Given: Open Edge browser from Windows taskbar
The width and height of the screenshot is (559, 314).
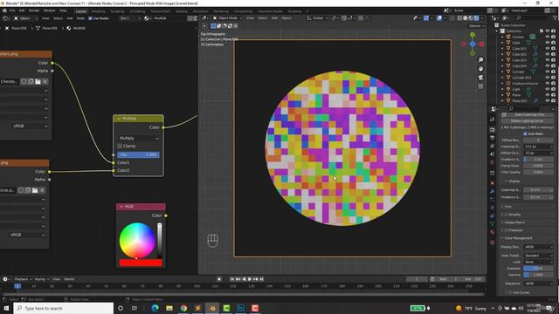Looking at the screenshot, I should (x=155, y=308).
